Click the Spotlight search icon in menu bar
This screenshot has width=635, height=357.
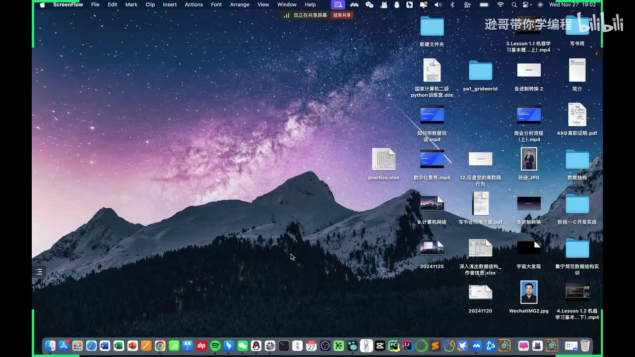[514, 4]
